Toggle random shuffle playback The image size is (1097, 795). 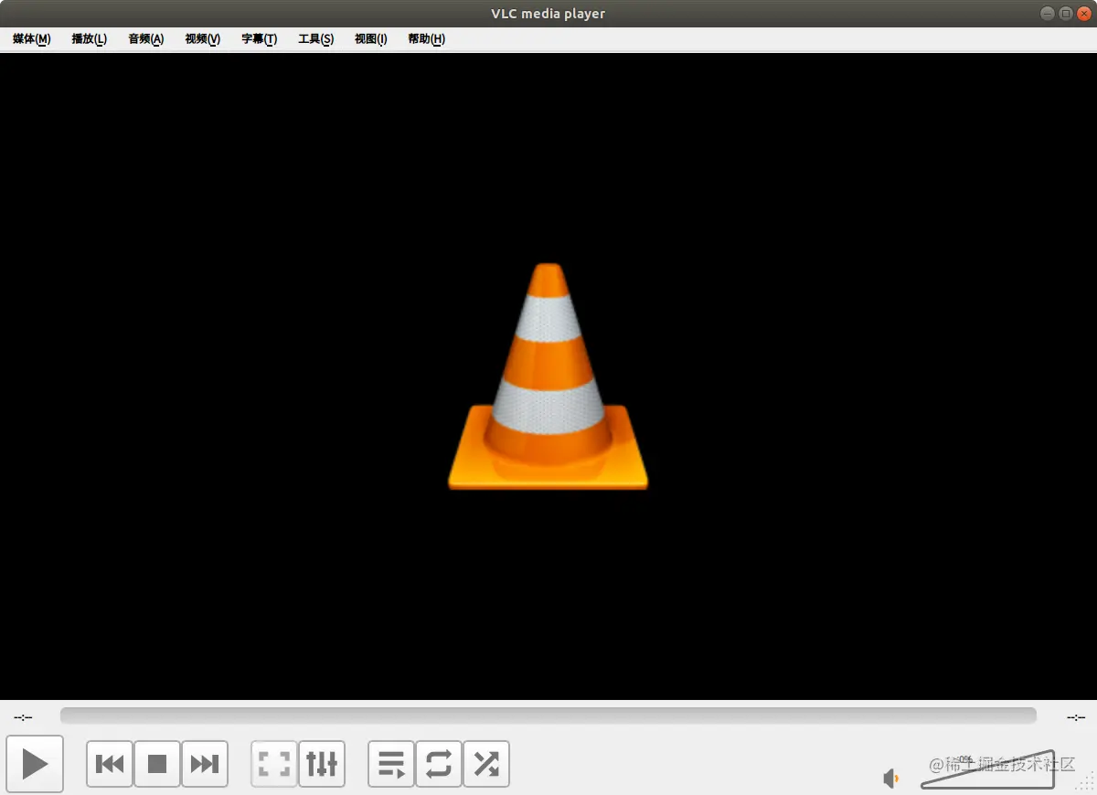[x=486, y=764]
